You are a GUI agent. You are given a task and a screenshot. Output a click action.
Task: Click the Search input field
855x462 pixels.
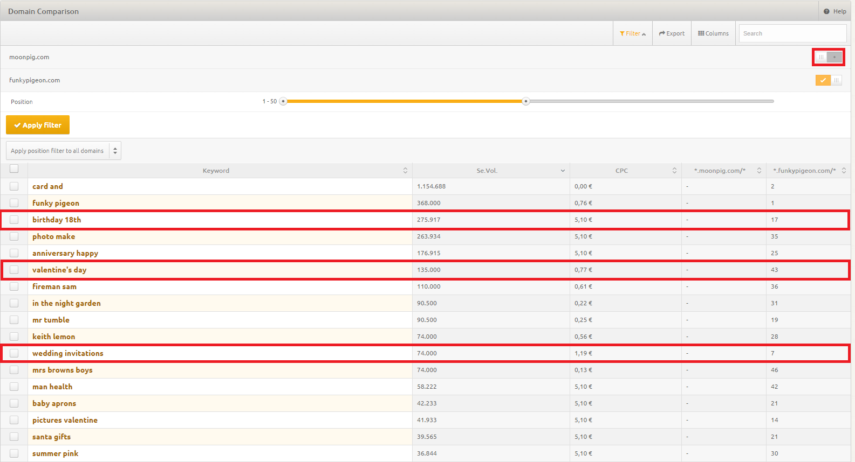[792, 33]
